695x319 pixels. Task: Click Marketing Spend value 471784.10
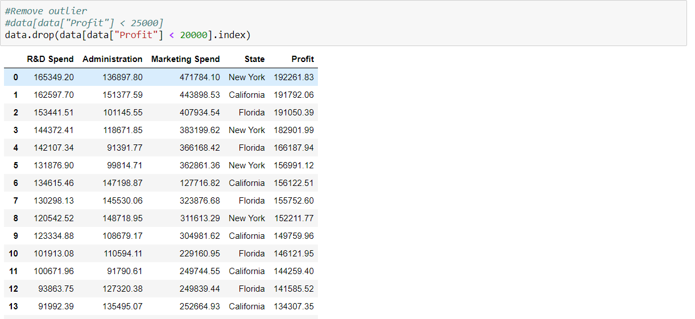pos(200,77)
